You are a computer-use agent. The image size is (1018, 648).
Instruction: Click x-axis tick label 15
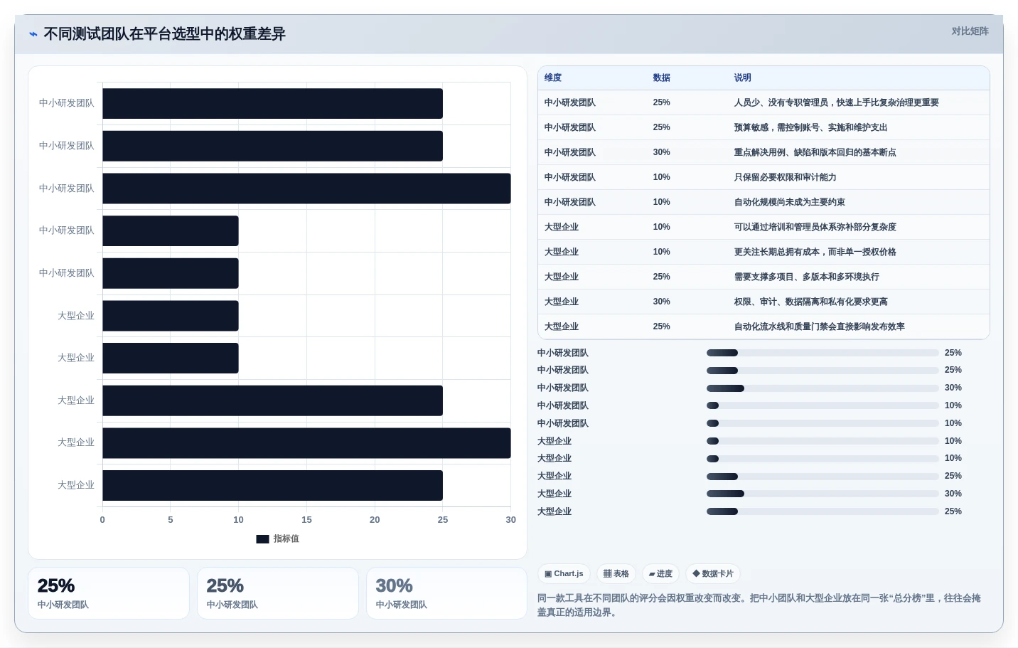point(306,520)
